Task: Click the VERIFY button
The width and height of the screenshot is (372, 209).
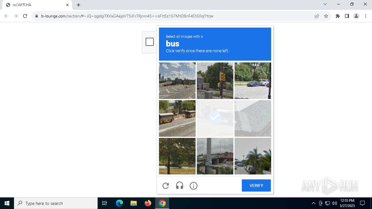Action: tap(256, 185)
